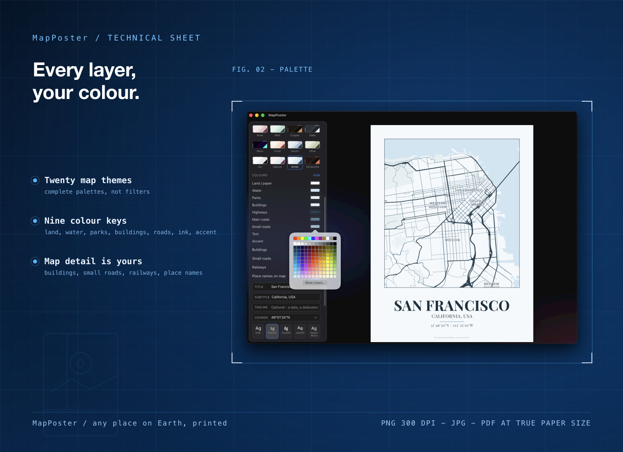Open the Main roads colour well
This screenshot has width=623, height=452.
tap(315, 219)
